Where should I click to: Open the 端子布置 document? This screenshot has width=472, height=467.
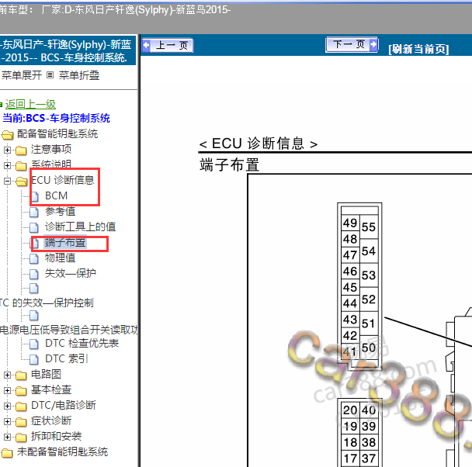(x=65, y=242)
